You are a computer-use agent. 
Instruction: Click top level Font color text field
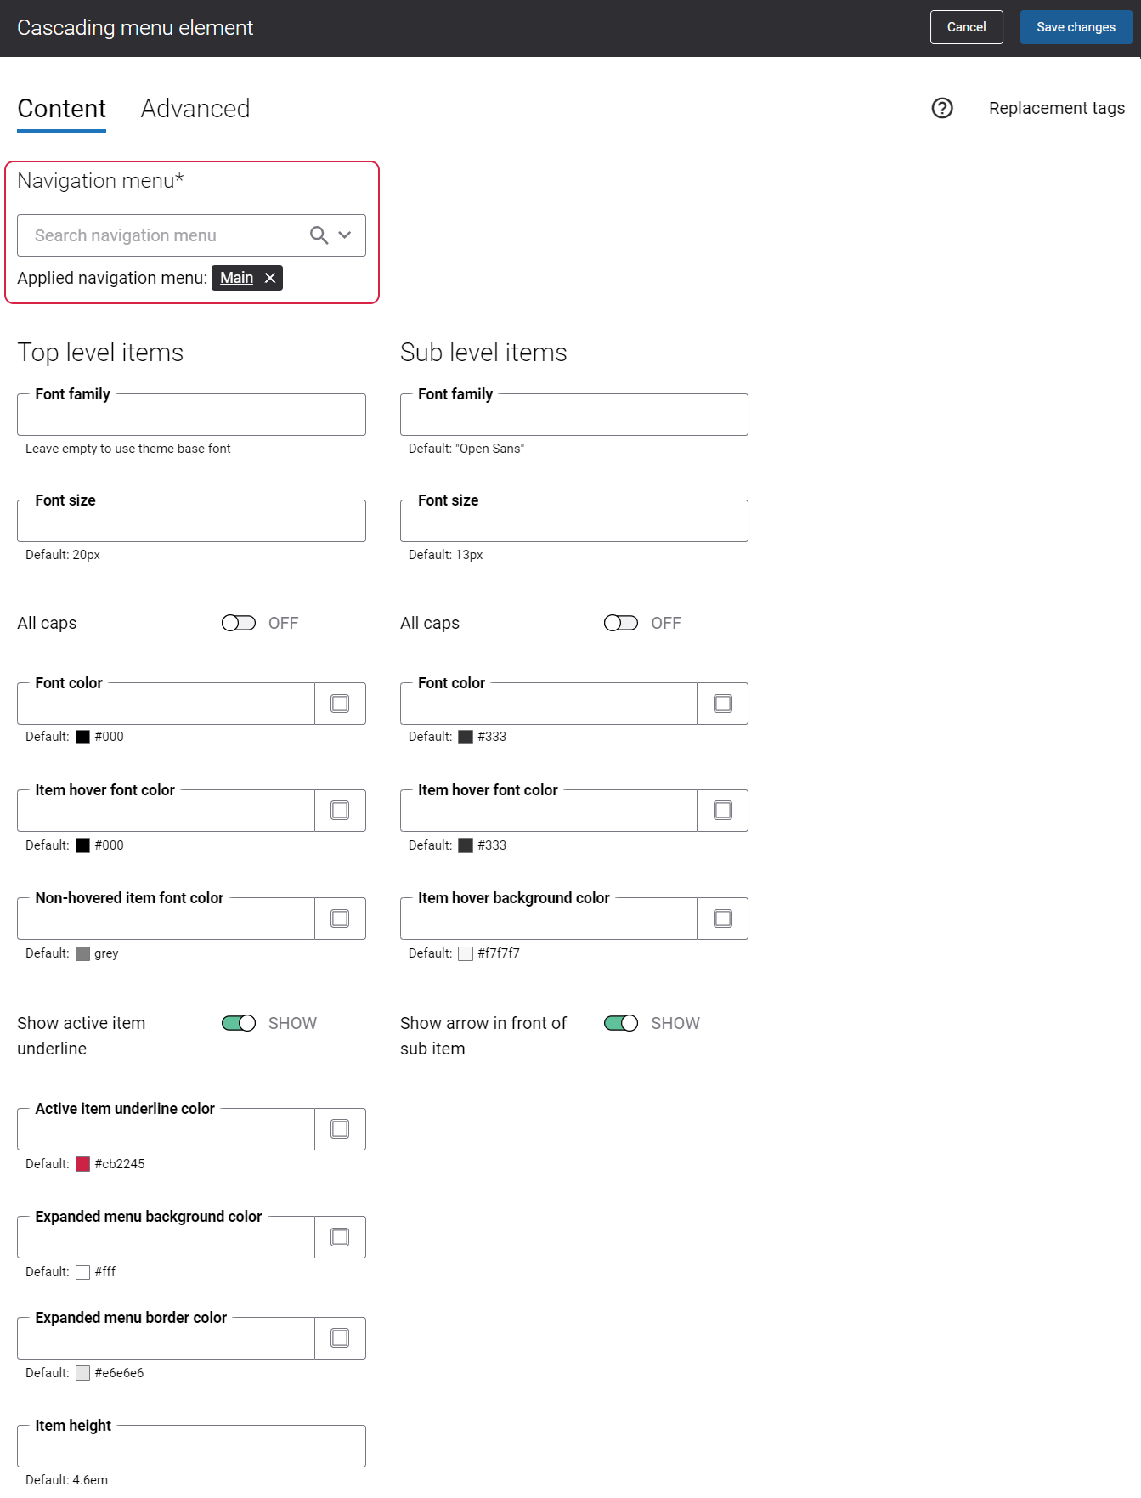coord(166,704)
